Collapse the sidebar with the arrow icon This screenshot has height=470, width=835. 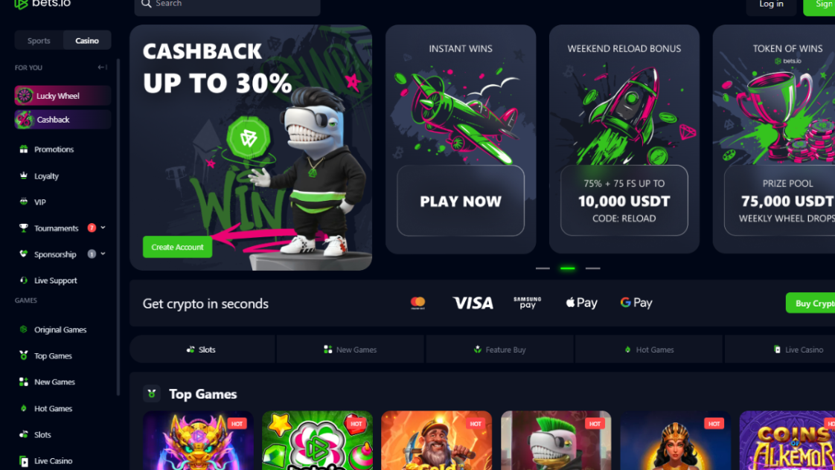click(102, 68)
